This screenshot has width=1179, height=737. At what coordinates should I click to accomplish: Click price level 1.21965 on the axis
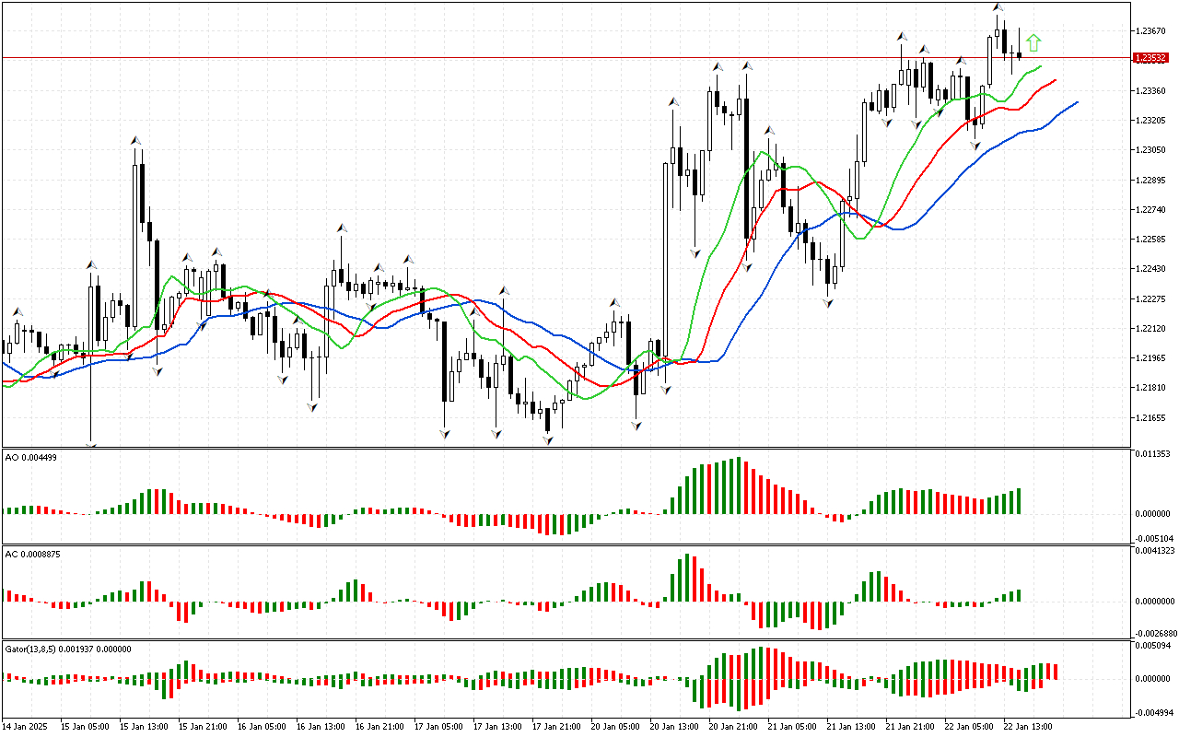[1152, 358]
